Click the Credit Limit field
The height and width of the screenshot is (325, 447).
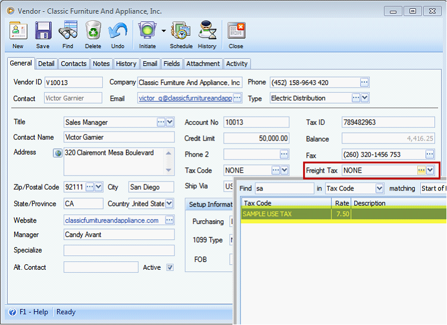tap(257, 139)
